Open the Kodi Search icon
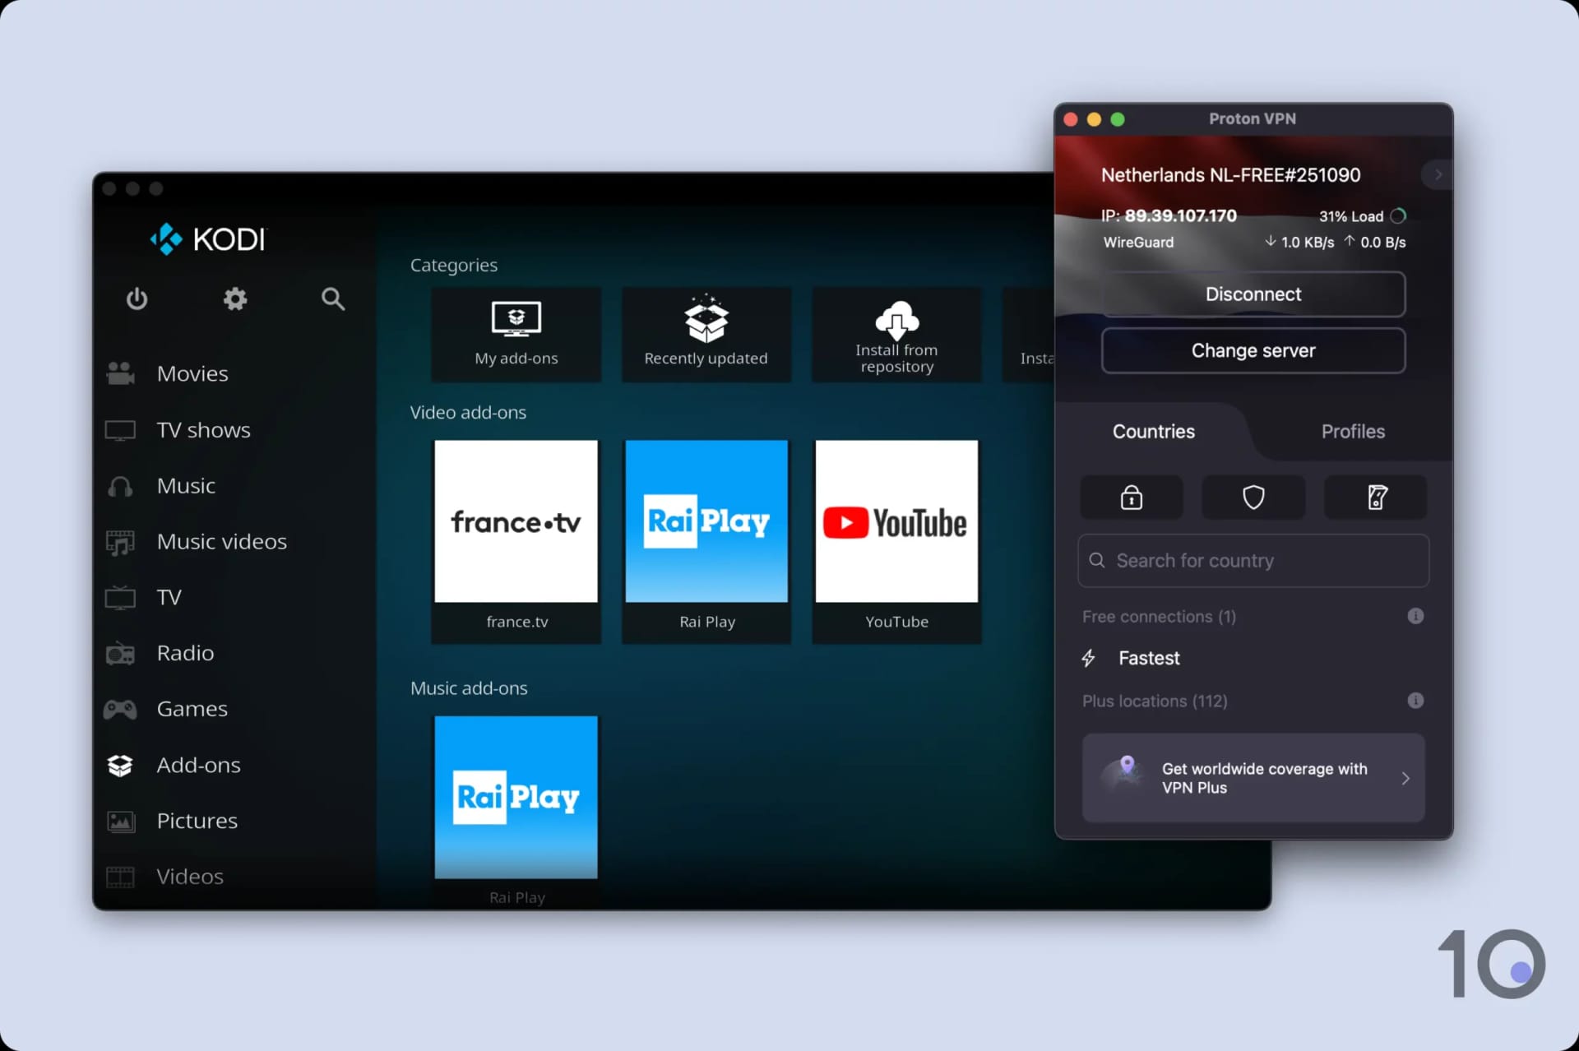 tap(333, 298)
